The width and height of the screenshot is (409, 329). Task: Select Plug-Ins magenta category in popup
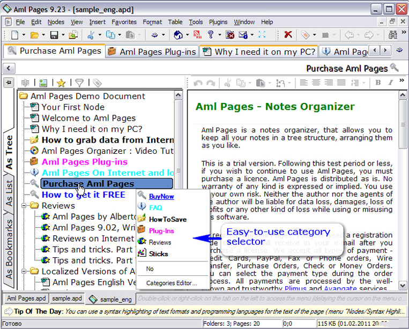click(161, 230)
